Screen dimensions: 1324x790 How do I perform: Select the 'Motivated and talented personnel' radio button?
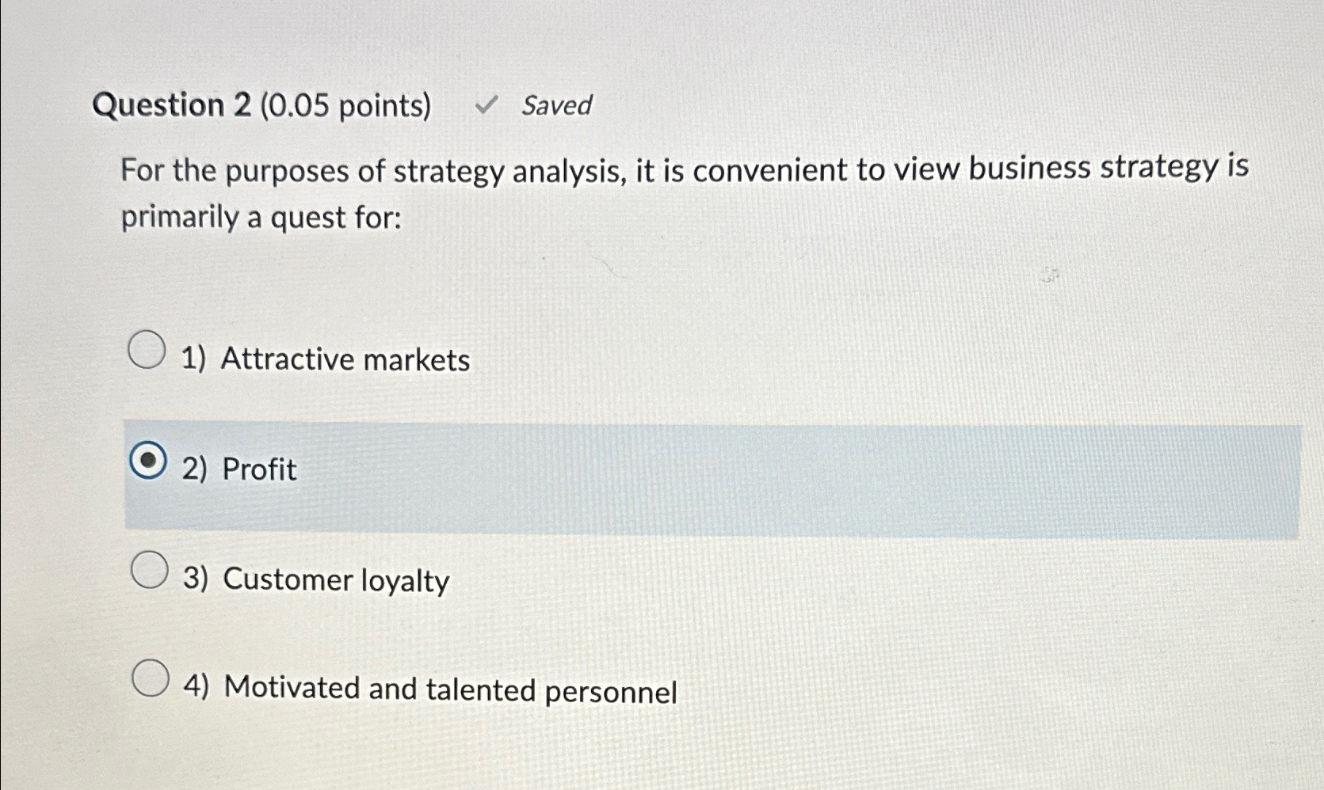click(150, 679)
